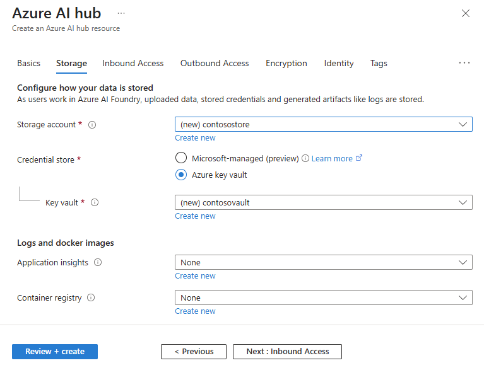Image resolution: width=484 pixels, height=375 pixels.
Task: Click the Storage account info icon
Action: tap(92, 125)
